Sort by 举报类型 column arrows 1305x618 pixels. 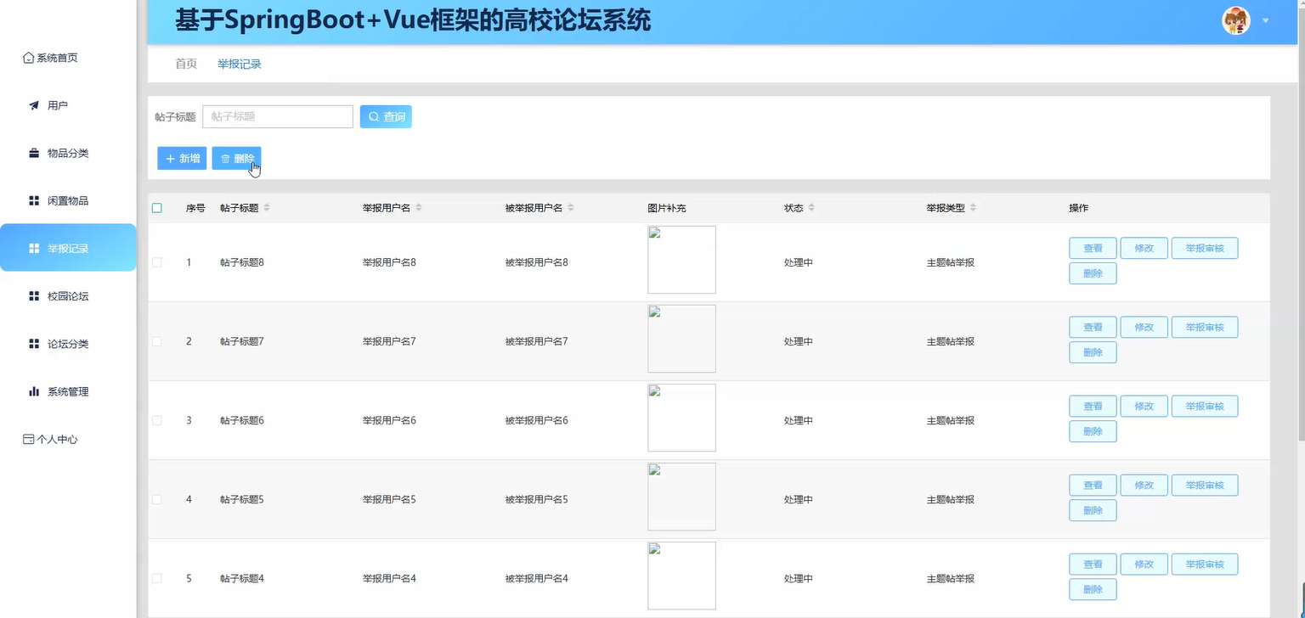point(974,208)
